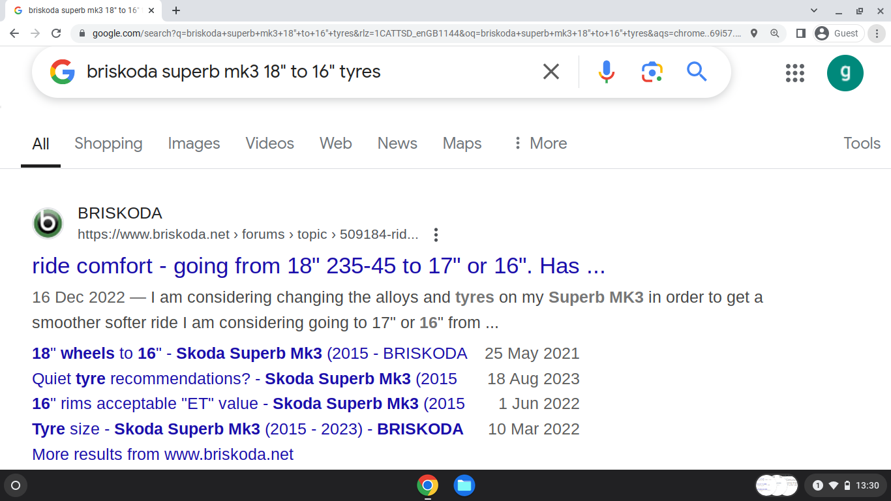
Task: Open More results from www.briskoda.net
Action: click(x=162, y=455)
